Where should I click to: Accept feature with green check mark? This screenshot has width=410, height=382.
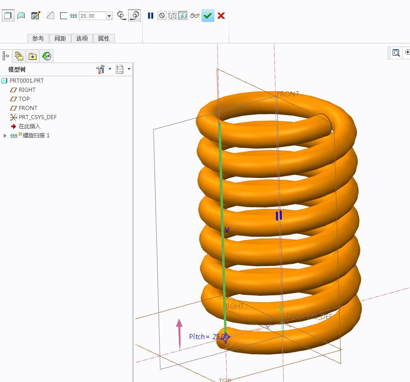[208, 16]
